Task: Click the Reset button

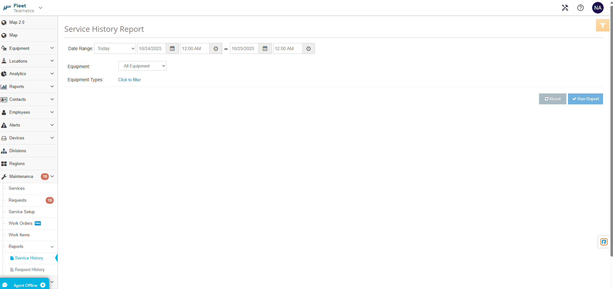Action: [553, 99]
